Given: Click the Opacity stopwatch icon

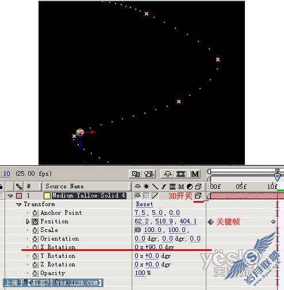Looking at the screenshot, I should click(x=35, y=273).
